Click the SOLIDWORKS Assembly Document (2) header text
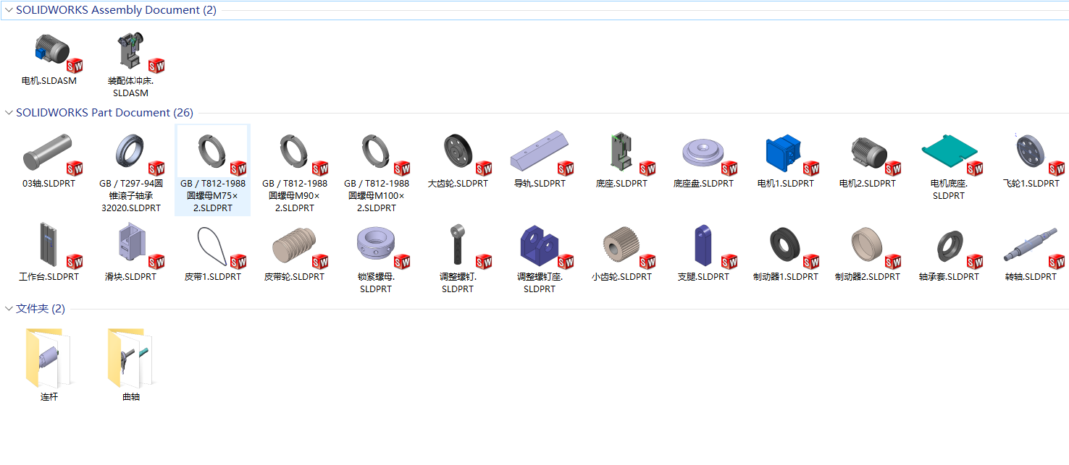Image resolution: width=1069 pixels, height=465 pixels. 116,10
